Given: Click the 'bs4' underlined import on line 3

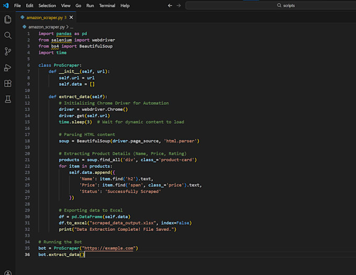Looking at the screenshot, I should pos(55,46).
